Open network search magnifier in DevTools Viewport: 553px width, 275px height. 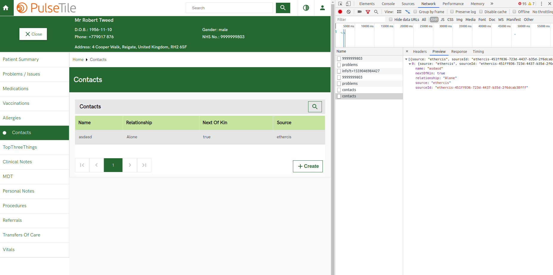[x=376, y=12]
